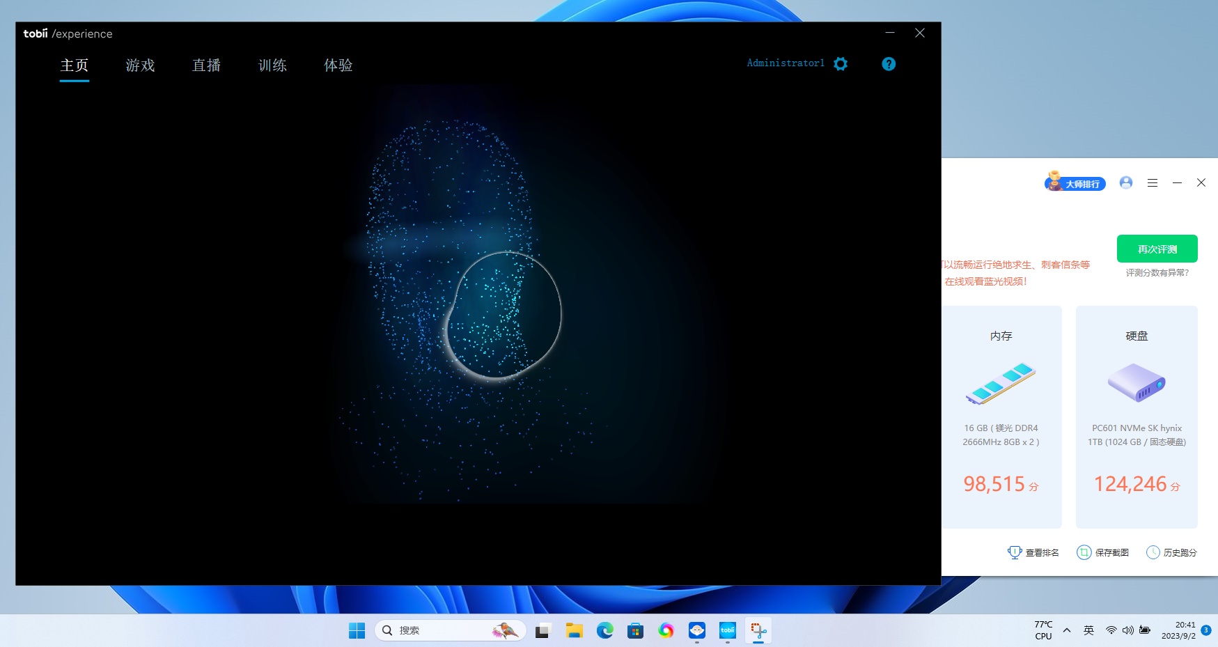This screenshot has width=1218, height=647.
Task: Open the 评测分数有异常? link
Action: tap(1157, 273)
